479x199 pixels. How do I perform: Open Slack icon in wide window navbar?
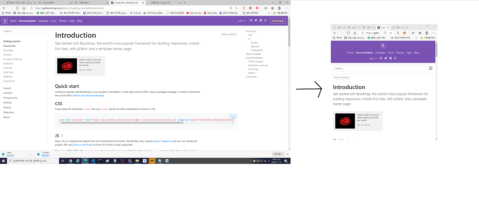[x=261, y=20]
